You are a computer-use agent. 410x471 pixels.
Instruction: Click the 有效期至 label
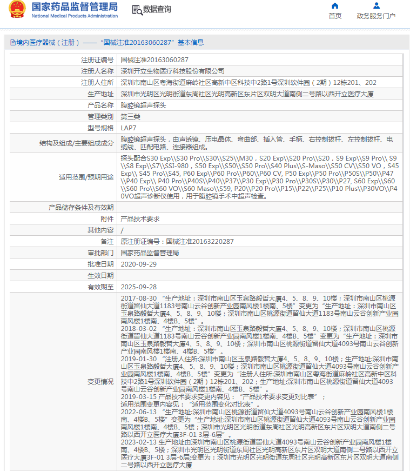(x=100, y=287)
